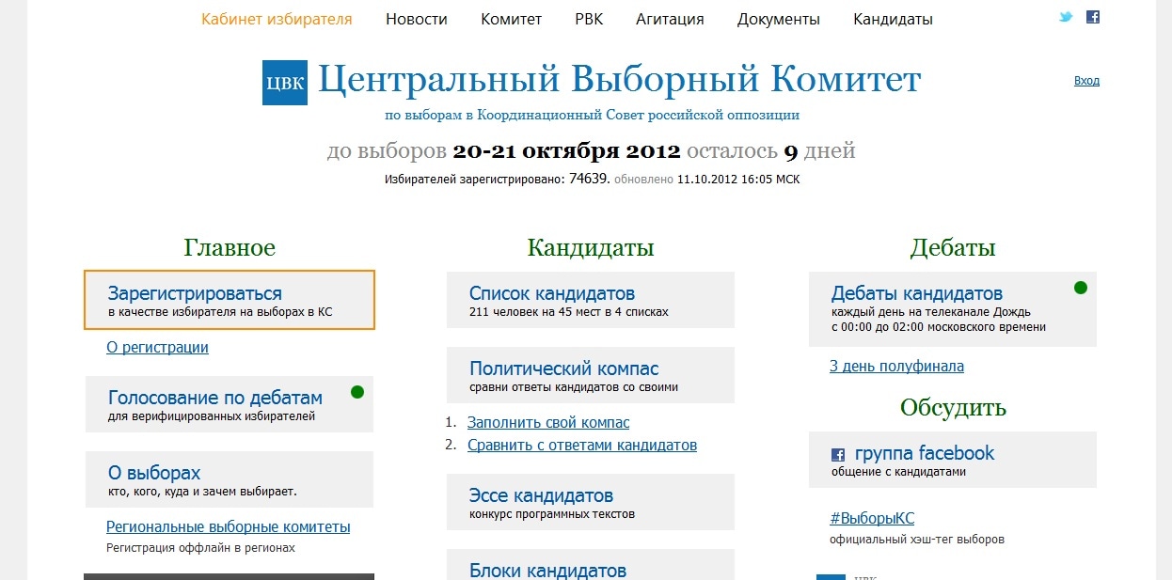The image size is (1172, 580).
Task: Go to Новости in top menu
Action: (417, 19)
